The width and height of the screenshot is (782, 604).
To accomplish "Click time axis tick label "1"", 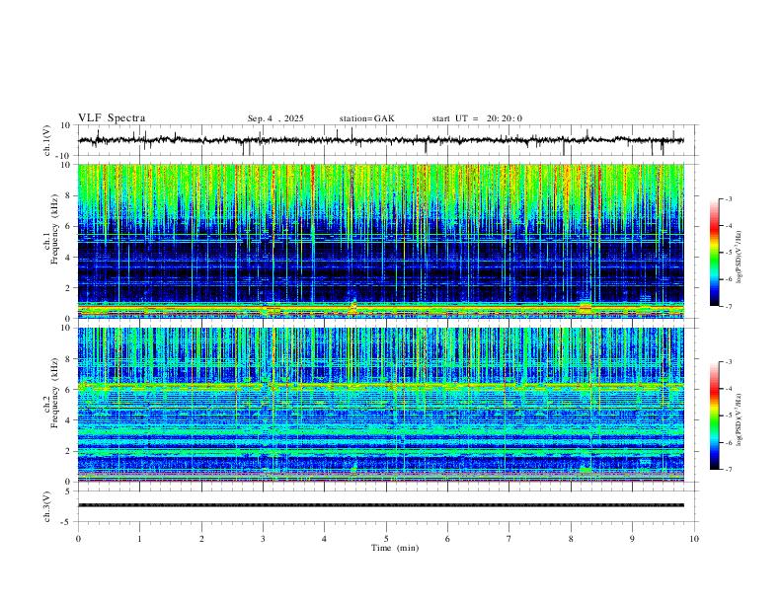I will 139,539.
